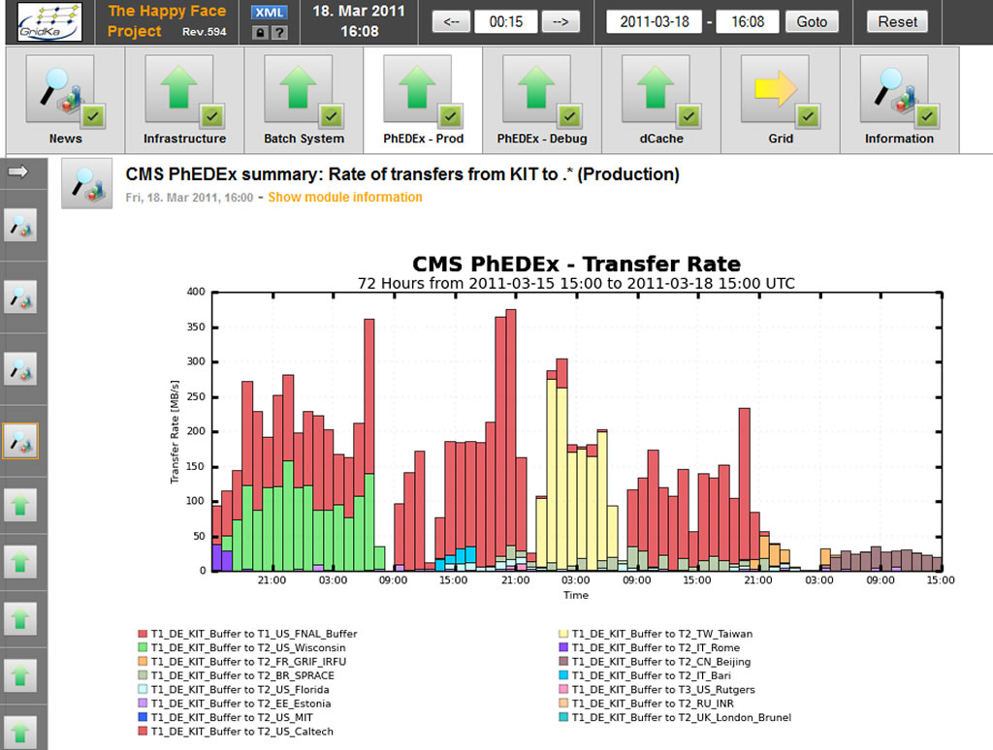Click legend text T1_DE_KIT_Buffer to T2_BR_SPRACE
This screenshot has height=750, width=993.
(x=242, y=675)
